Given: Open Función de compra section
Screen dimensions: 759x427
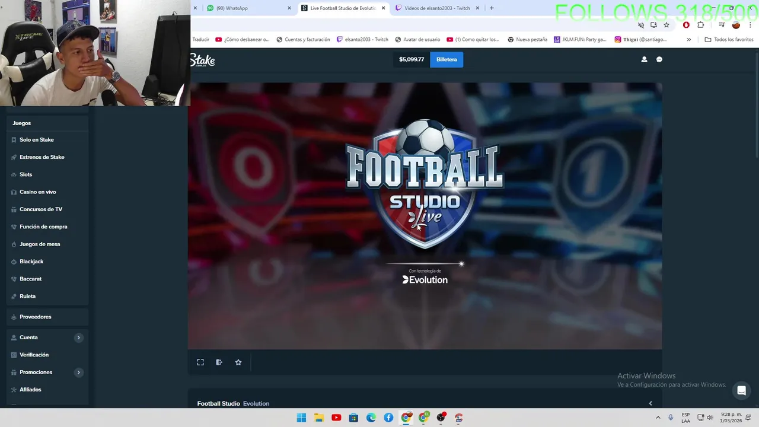Looking at the screenshot, I should point(47,227).
